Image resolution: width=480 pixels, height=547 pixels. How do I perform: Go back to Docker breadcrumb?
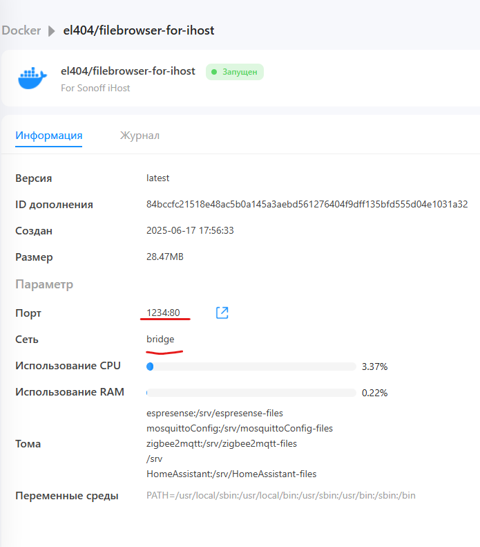(x=21, y=30)
